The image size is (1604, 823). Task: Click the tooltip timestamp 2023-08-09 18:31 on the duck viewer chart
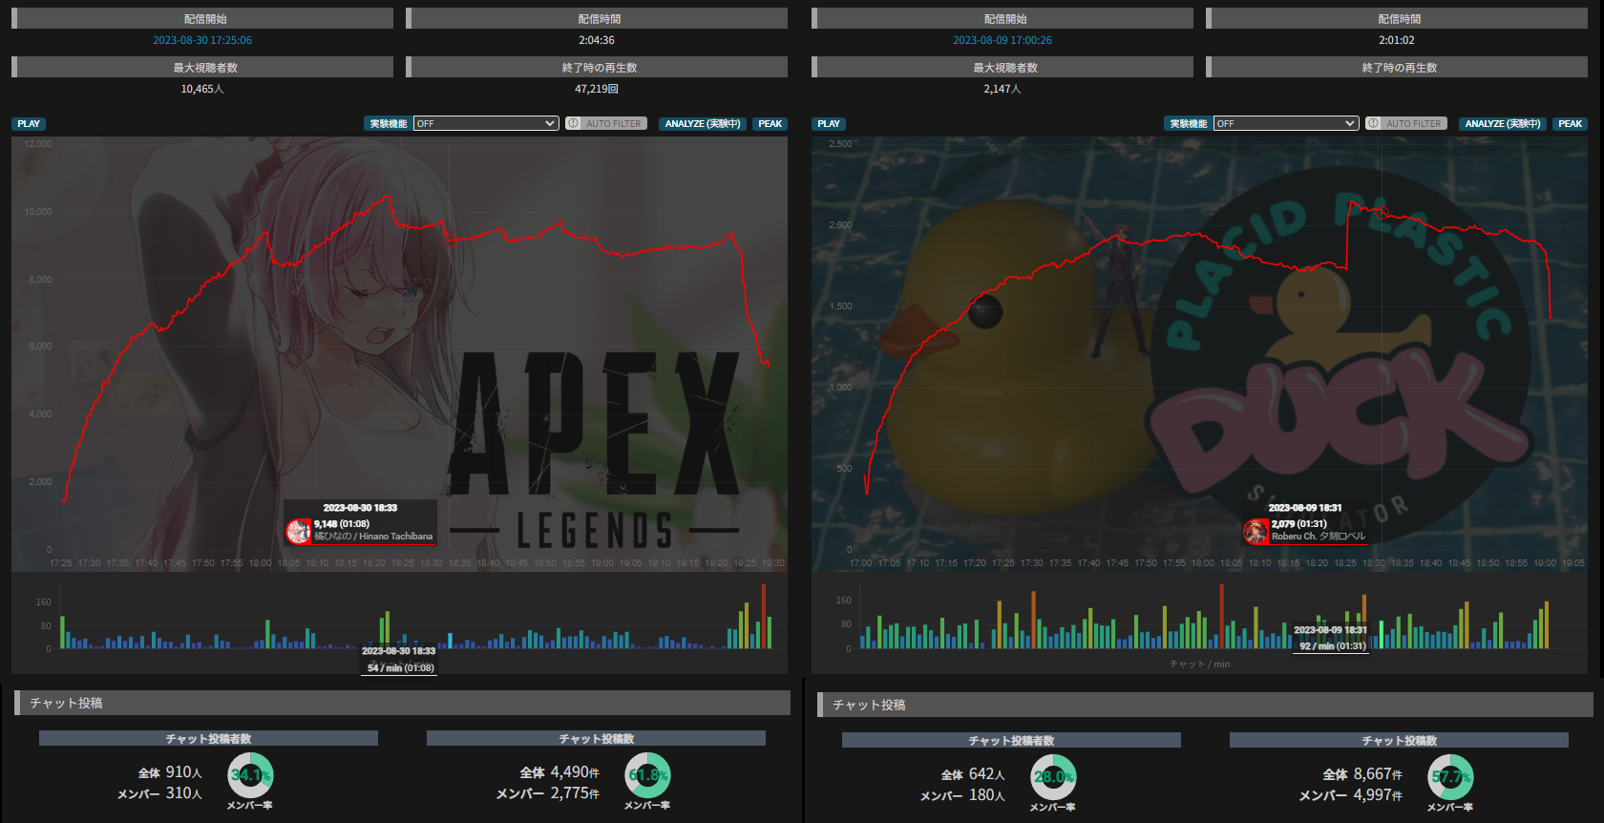(x=1305, y=508)
